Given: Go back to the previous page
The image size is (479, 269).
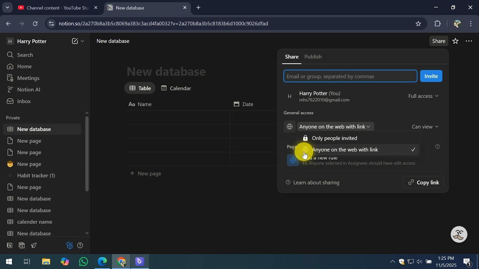Looking at the screenshot, I should tap(8, 24).
